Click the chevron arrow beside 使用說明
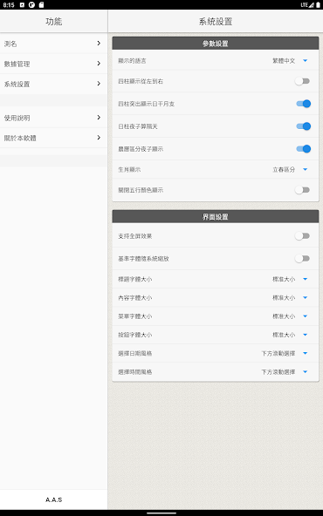The image size is (323, 516). coord(99,118)
